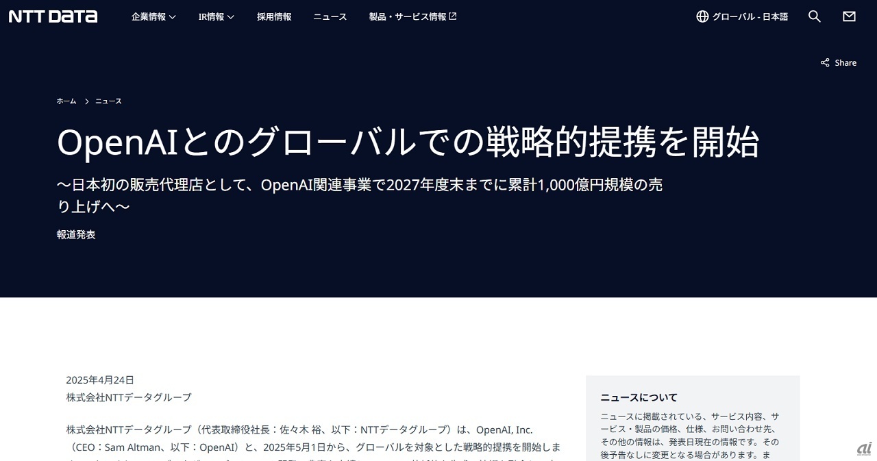Image resolution: width=877 pixels, height=461 pixels.
Task: Click the Share icon
Action: 825,62
